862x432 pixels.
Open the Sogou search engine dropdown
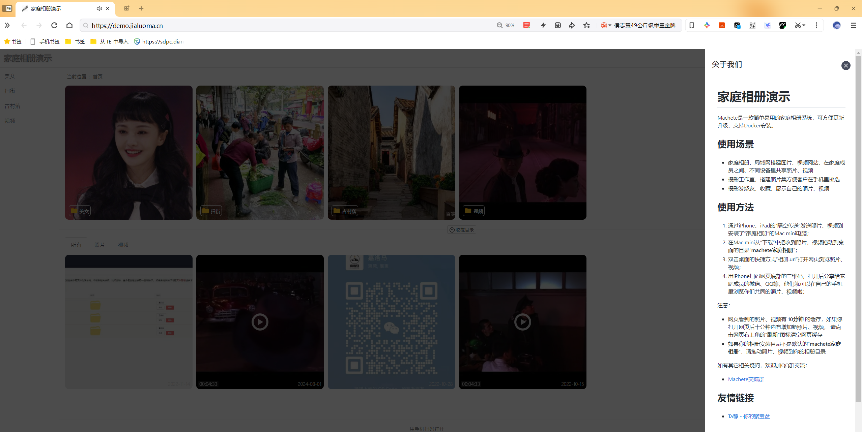click(606, 25)
